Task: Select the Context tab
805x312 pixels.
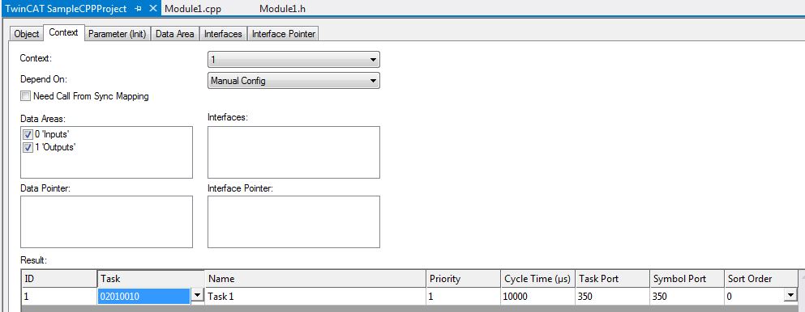Action: [64, 32]
